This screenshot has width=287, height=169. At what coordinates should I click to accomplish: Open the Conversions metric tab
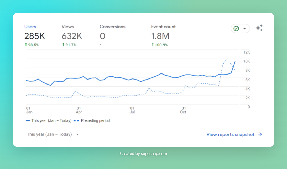tap(112, 27)
